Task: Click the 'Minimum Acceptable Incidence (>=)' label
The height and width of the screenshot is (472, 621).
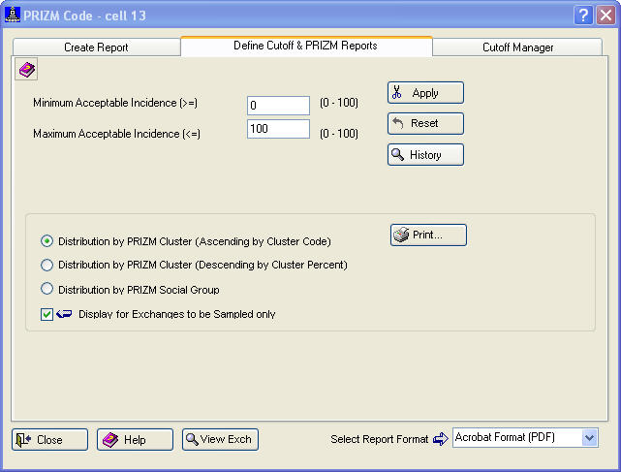Action: click(x=115, y=103)
